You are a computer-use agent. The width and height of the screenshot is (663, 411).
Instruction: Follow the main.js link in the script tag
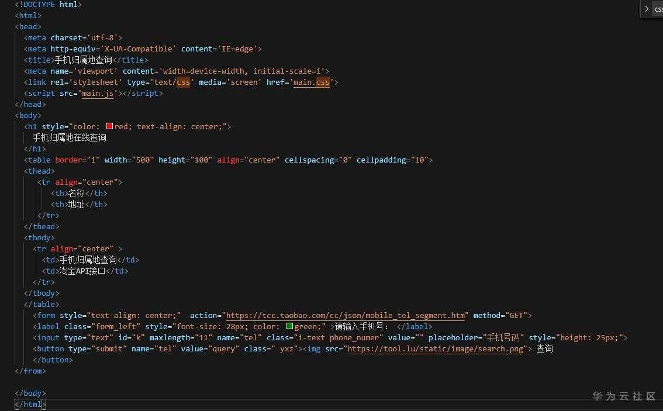(x=98, y=93)
